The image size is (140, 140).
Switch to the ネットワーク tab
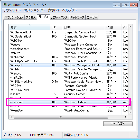[77, 17]
